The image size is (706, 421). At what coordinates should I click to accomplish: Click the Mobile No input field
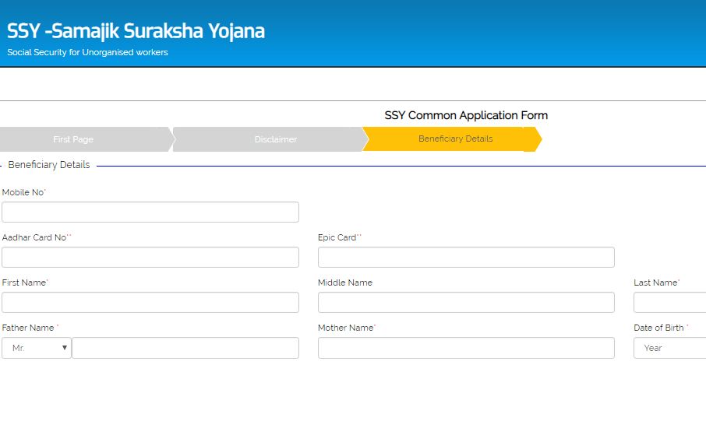click(x=150, y=212)
